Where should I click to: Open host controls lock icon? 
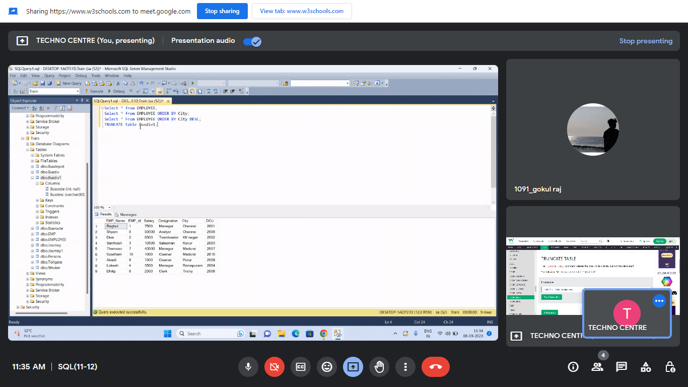[670, 367]
